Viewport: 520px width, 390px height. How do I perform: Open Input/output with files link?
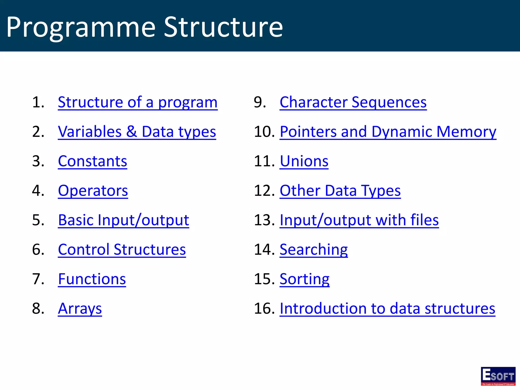pos(359,220)
